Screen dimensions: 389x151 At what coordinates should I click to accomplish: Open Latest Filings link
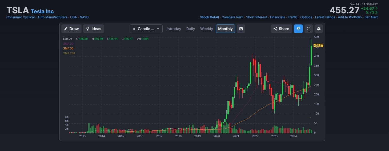325,17
